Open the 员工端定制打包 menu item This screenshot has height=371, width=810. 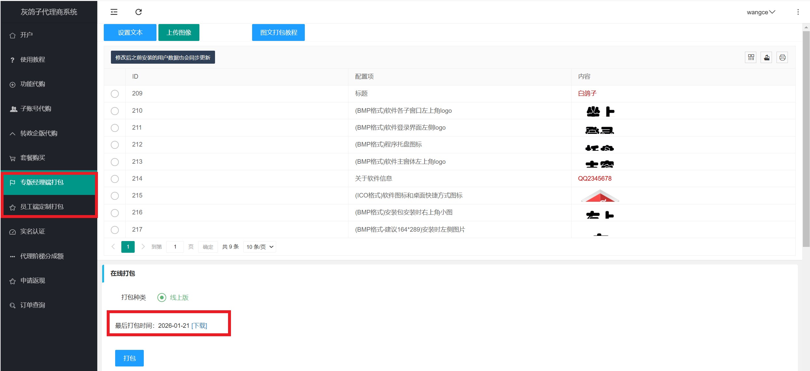click(x=42, y=207)
